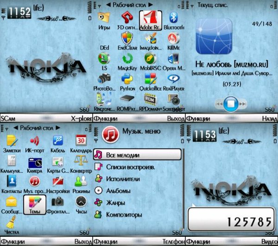The image size is (278, 246).
Task: Open Контакты contacts
Action: [x=12, y=184]
